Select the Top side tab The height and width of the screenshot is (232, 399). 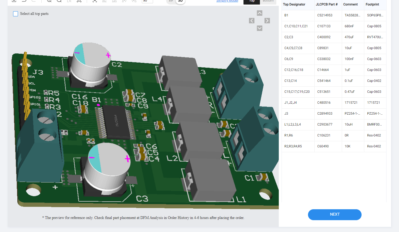252,1
